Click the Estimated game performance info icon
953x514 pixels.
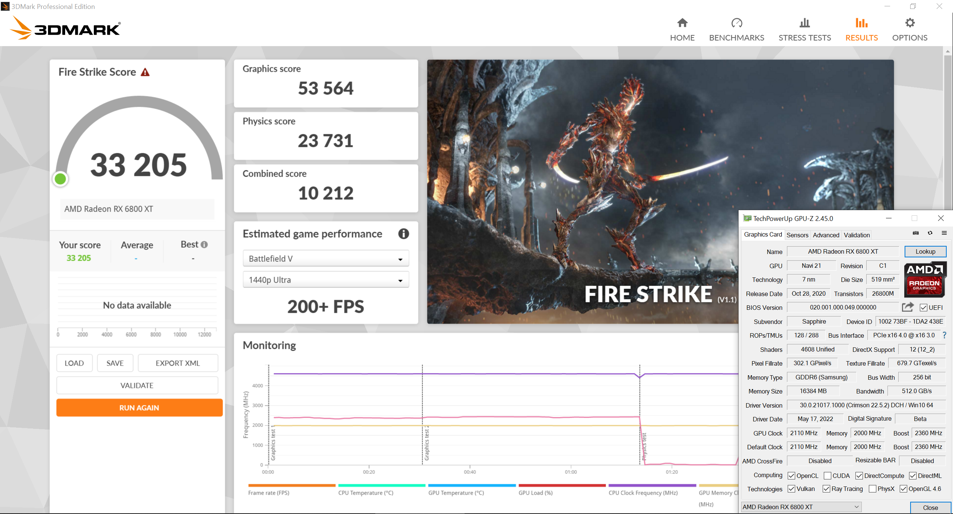point(403,234)
